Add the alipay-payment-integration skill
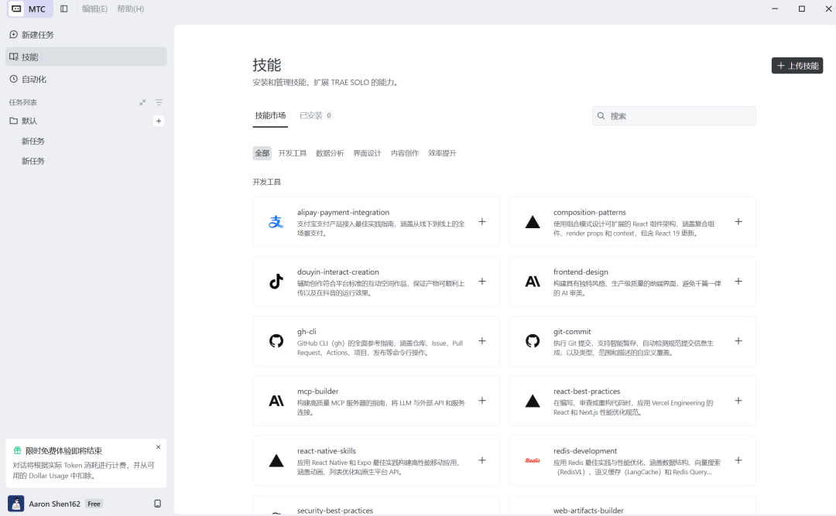This screenshot has height=516, width=836. [482, 222]
